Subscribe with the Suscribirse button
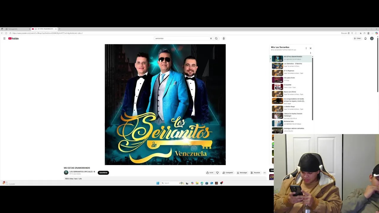The image size is (379, 213). click(103, 172)
